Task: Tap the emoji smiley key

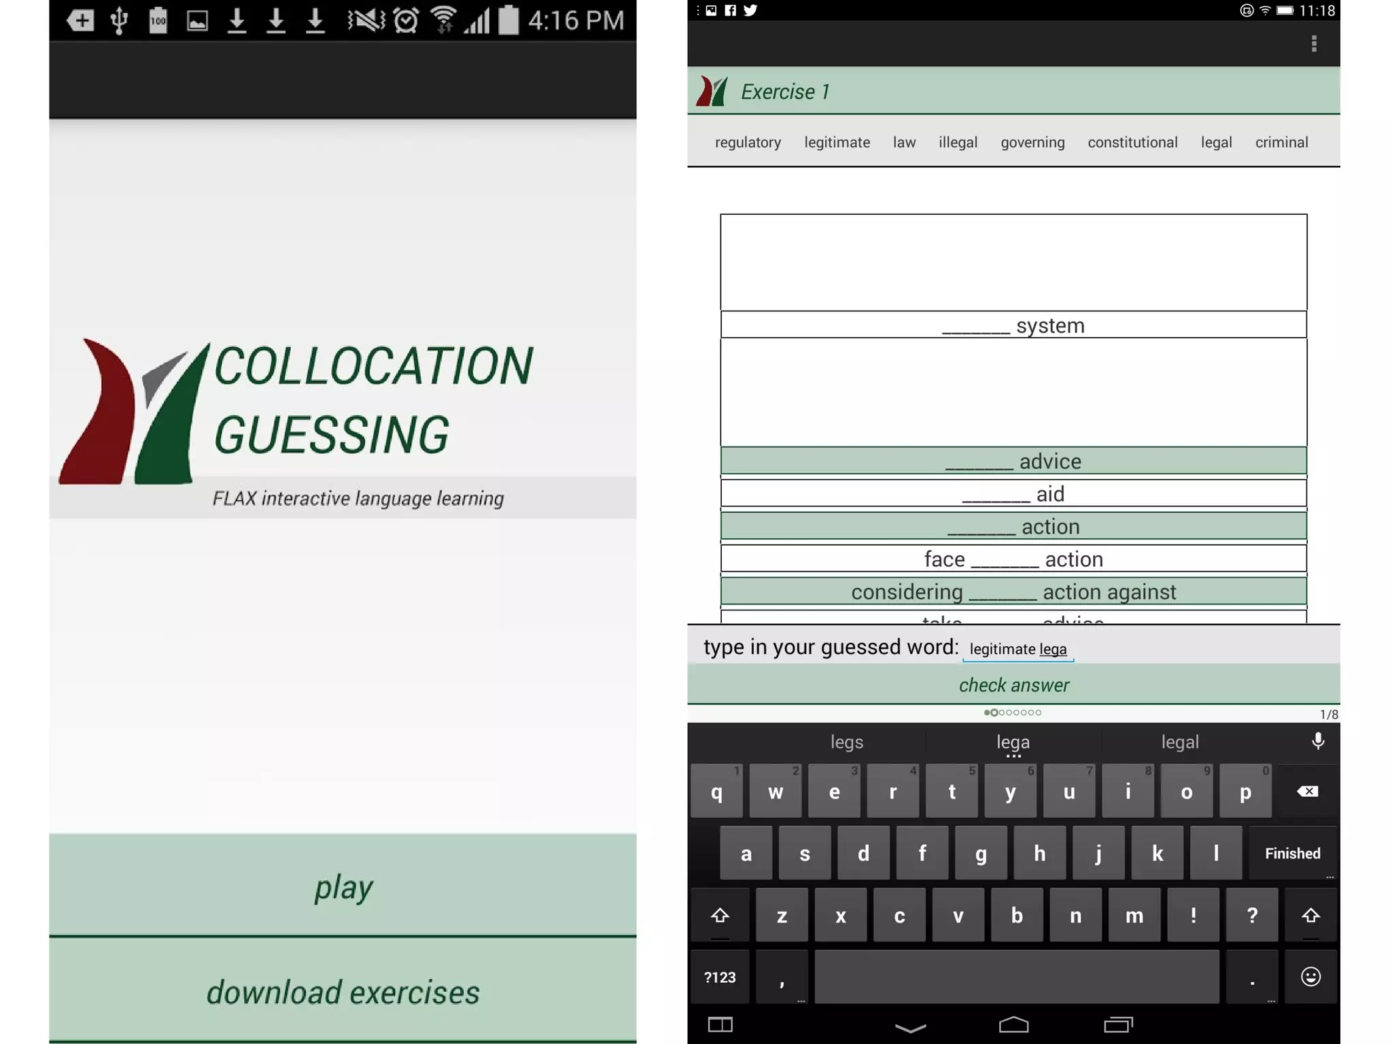Action: point(1310,977)
